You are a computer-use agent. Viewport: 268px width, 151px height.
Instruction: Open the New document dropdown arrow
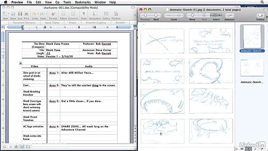pos(9,14)
